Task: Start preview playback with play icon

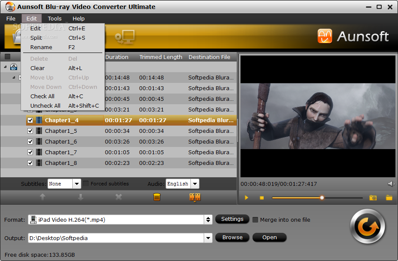Action: click(x=246, y=198)
